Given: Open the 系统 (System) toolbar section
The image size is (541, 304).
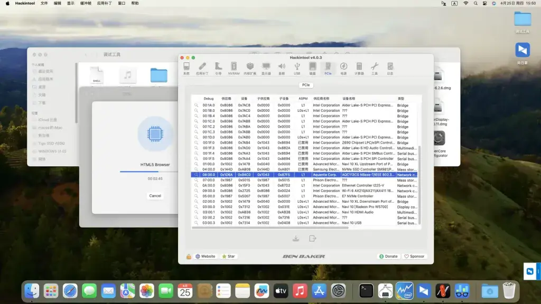Looking at the screenshot, I should click(186, 68).
